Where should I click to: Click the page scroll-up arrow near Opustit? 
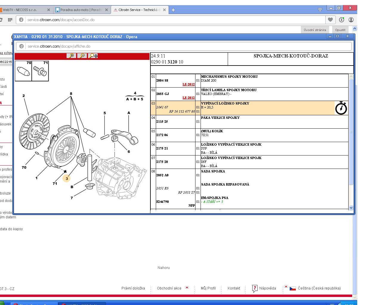[355, 29]
